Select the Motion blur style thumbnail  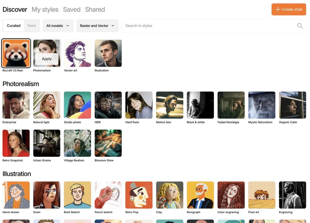[x=170, y=105]
